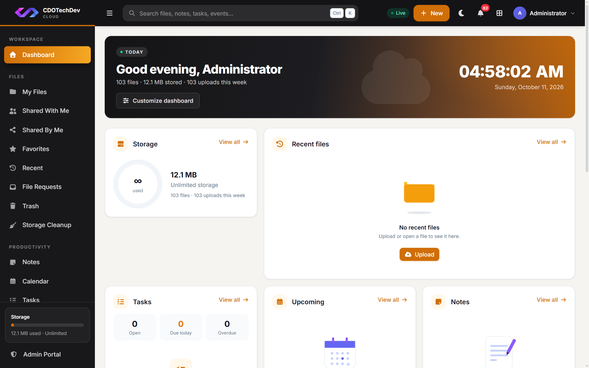Click the Upcoming calendar illustration
Image resolution: width=589 pixels, height=368 pixels.
tap(340, 352)
